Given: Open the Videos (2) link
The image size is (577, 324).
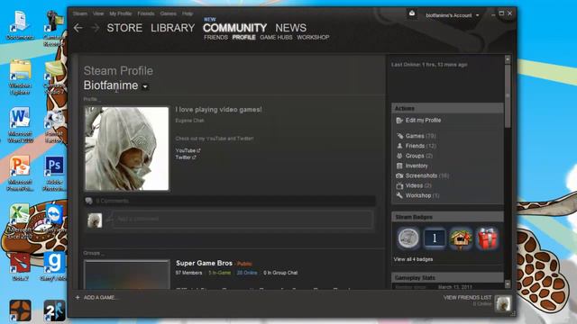Looking at the screenshot, I should click(418, 185).
